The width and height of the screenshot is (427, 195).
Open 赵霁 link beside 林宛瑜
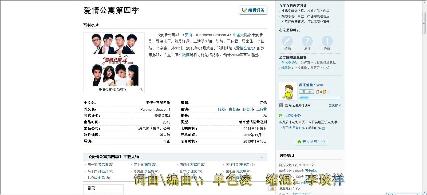[x=101, y=178]
